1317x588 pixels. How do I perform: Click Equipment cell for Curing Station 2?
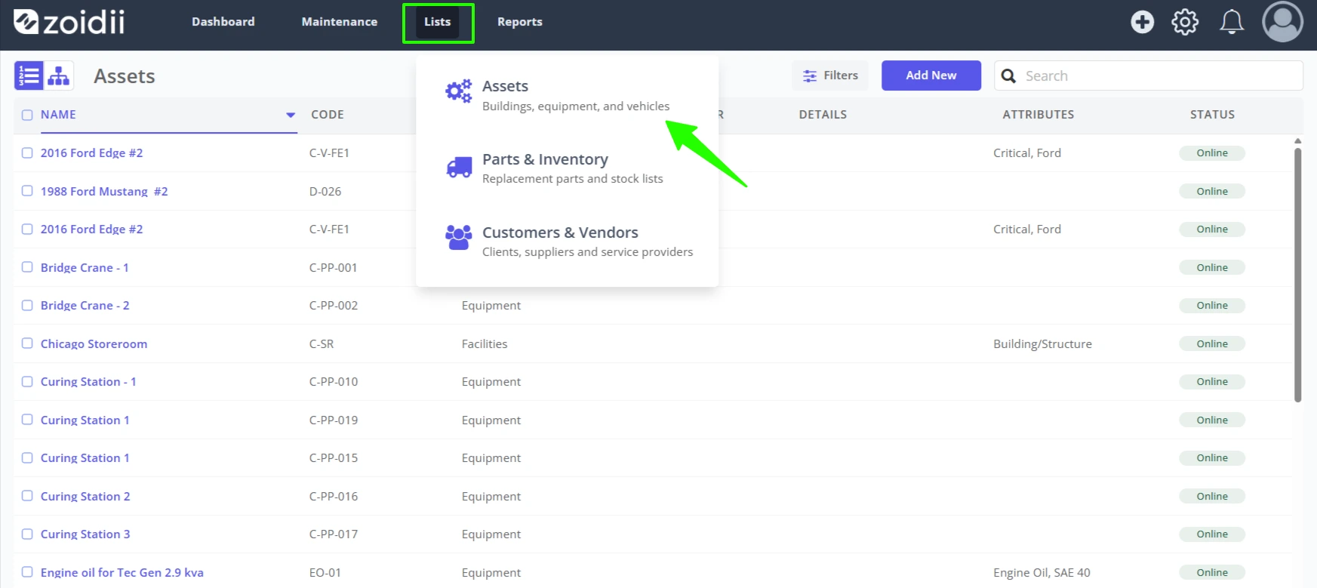tap(491, 496)
